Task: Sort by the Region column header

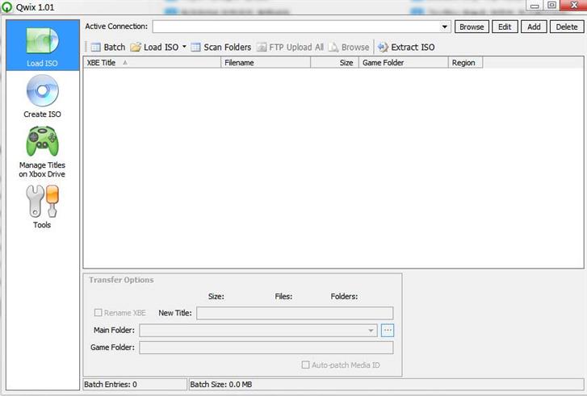Action: (x=465, y=62)
